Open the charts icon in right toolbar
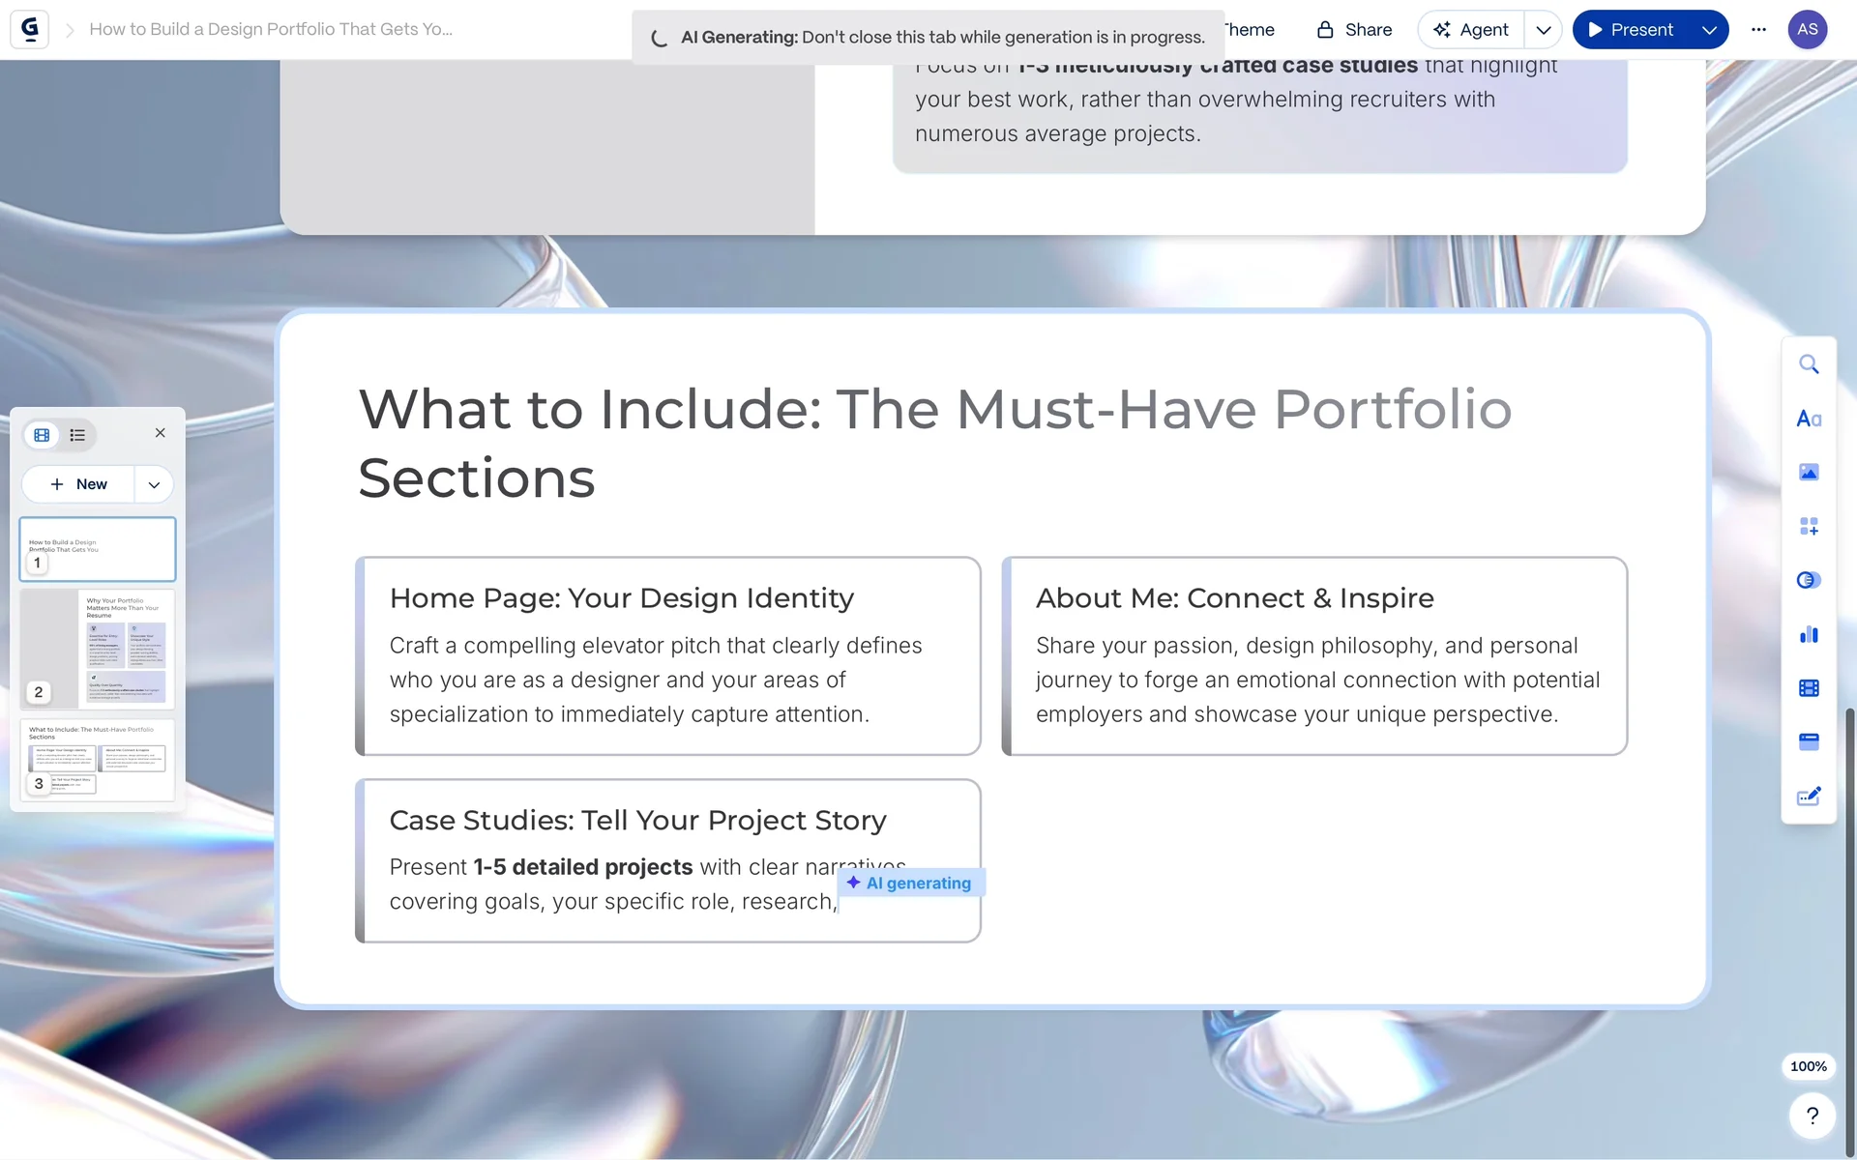1857x1160 pixels. [1808, 635]
